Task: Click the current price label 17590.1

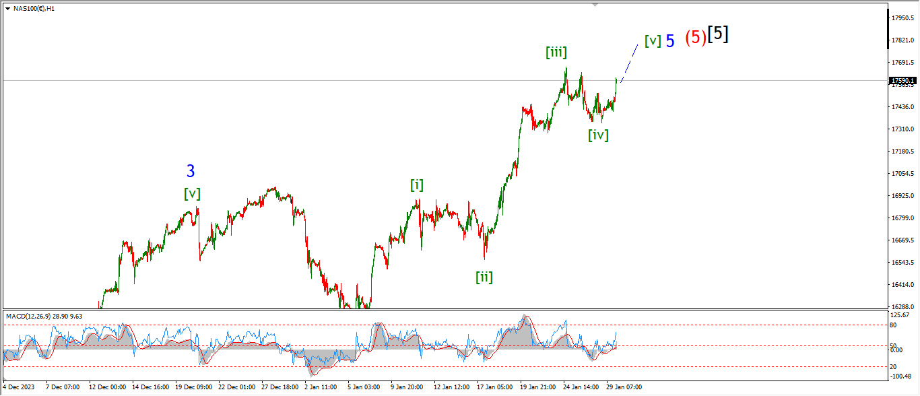Action: click(902, 81)
